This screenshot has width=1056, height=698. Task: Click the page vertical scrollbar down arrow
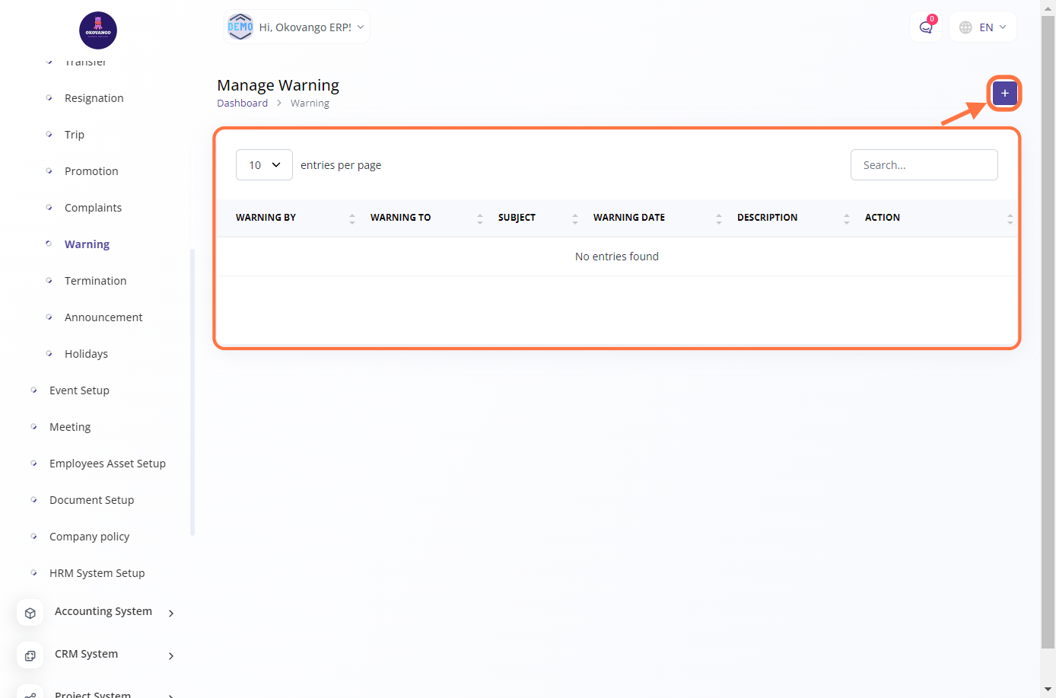click(x=1048, y=690)
